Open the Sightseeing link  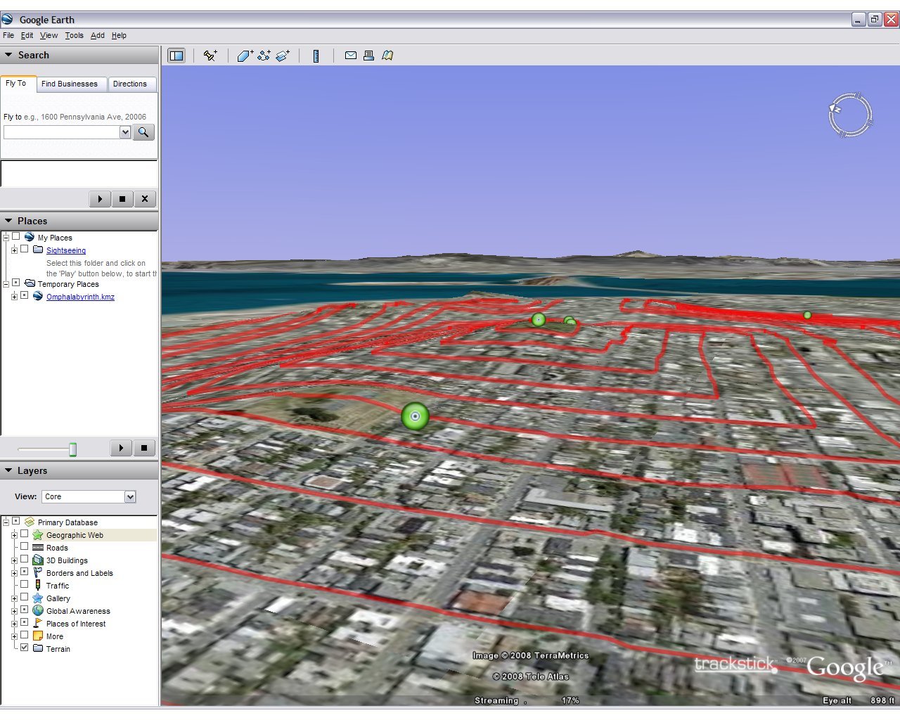coord(66,250)
